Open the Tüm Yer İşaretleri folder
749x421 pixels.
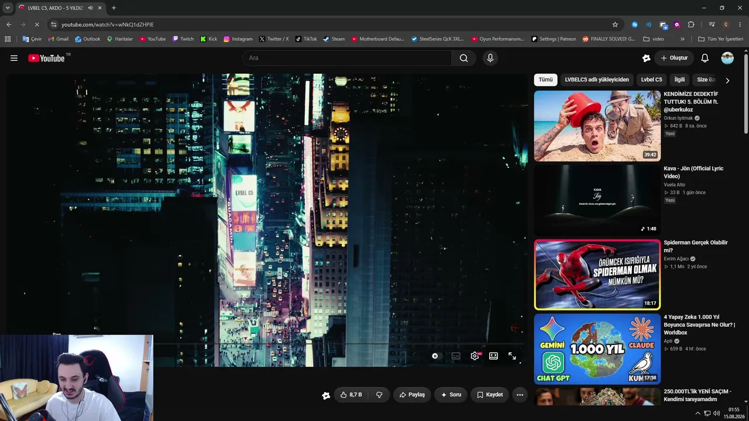point(720,39)
